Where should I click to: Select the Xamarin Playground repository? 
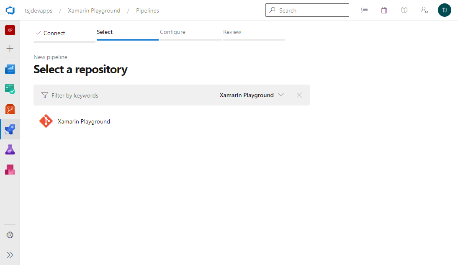(84, 121)
